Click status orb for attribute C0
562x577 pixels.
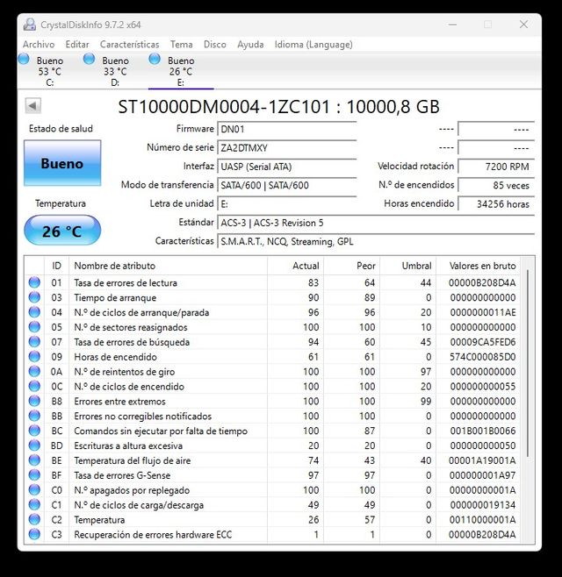34,490
